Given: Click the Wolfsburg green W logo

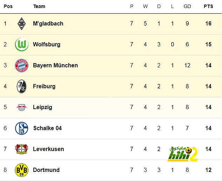Looking at the screenshot, I should (x=21, y=45).
